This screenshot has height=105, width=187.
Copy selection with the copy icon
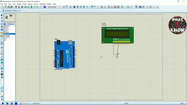coord(102,7)
